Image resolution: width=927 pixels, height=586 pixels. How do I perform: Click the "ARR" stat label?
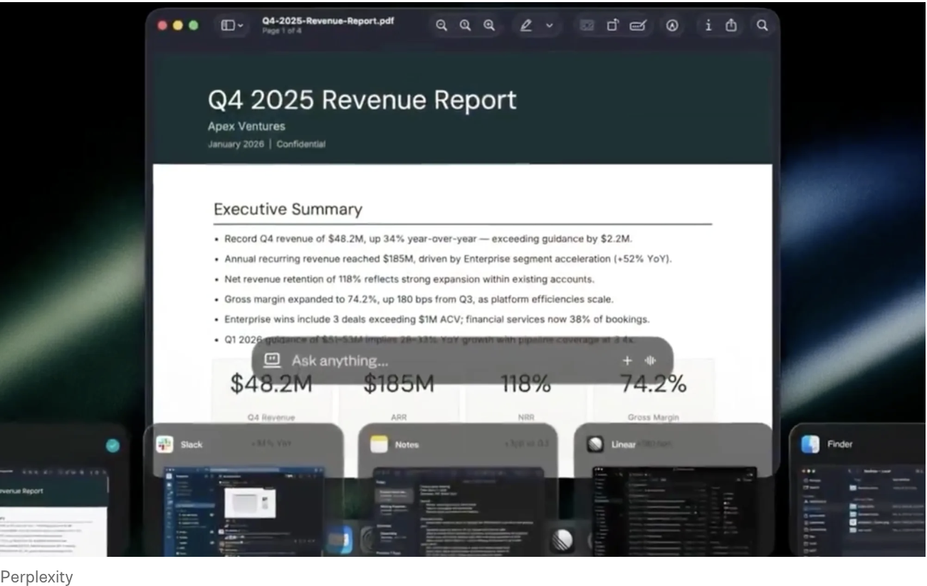click(x=399, y=417)
